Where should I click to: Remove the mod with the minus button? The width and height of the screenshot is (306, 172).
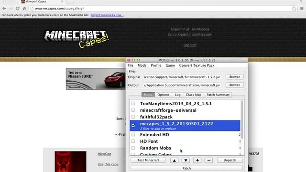pyautogui.click(x=208, y=161)
